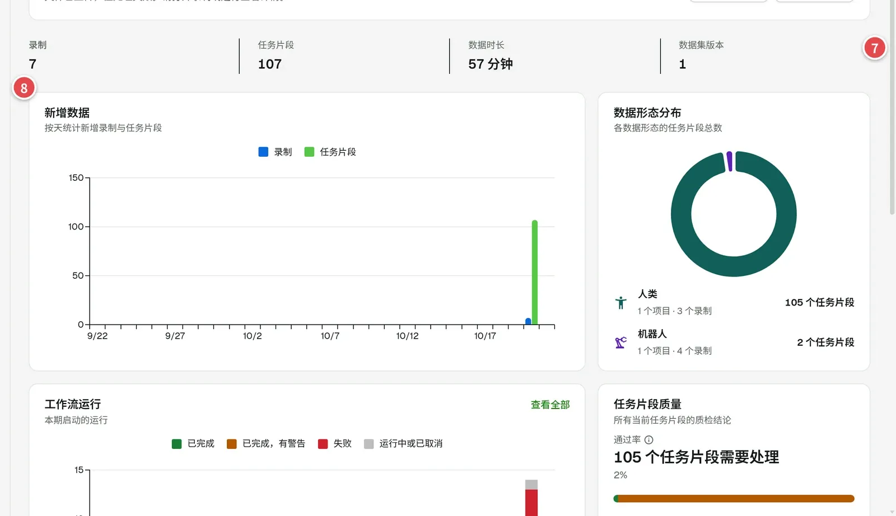Click the blue 录制 legend color swatch

tap(263, 152)
